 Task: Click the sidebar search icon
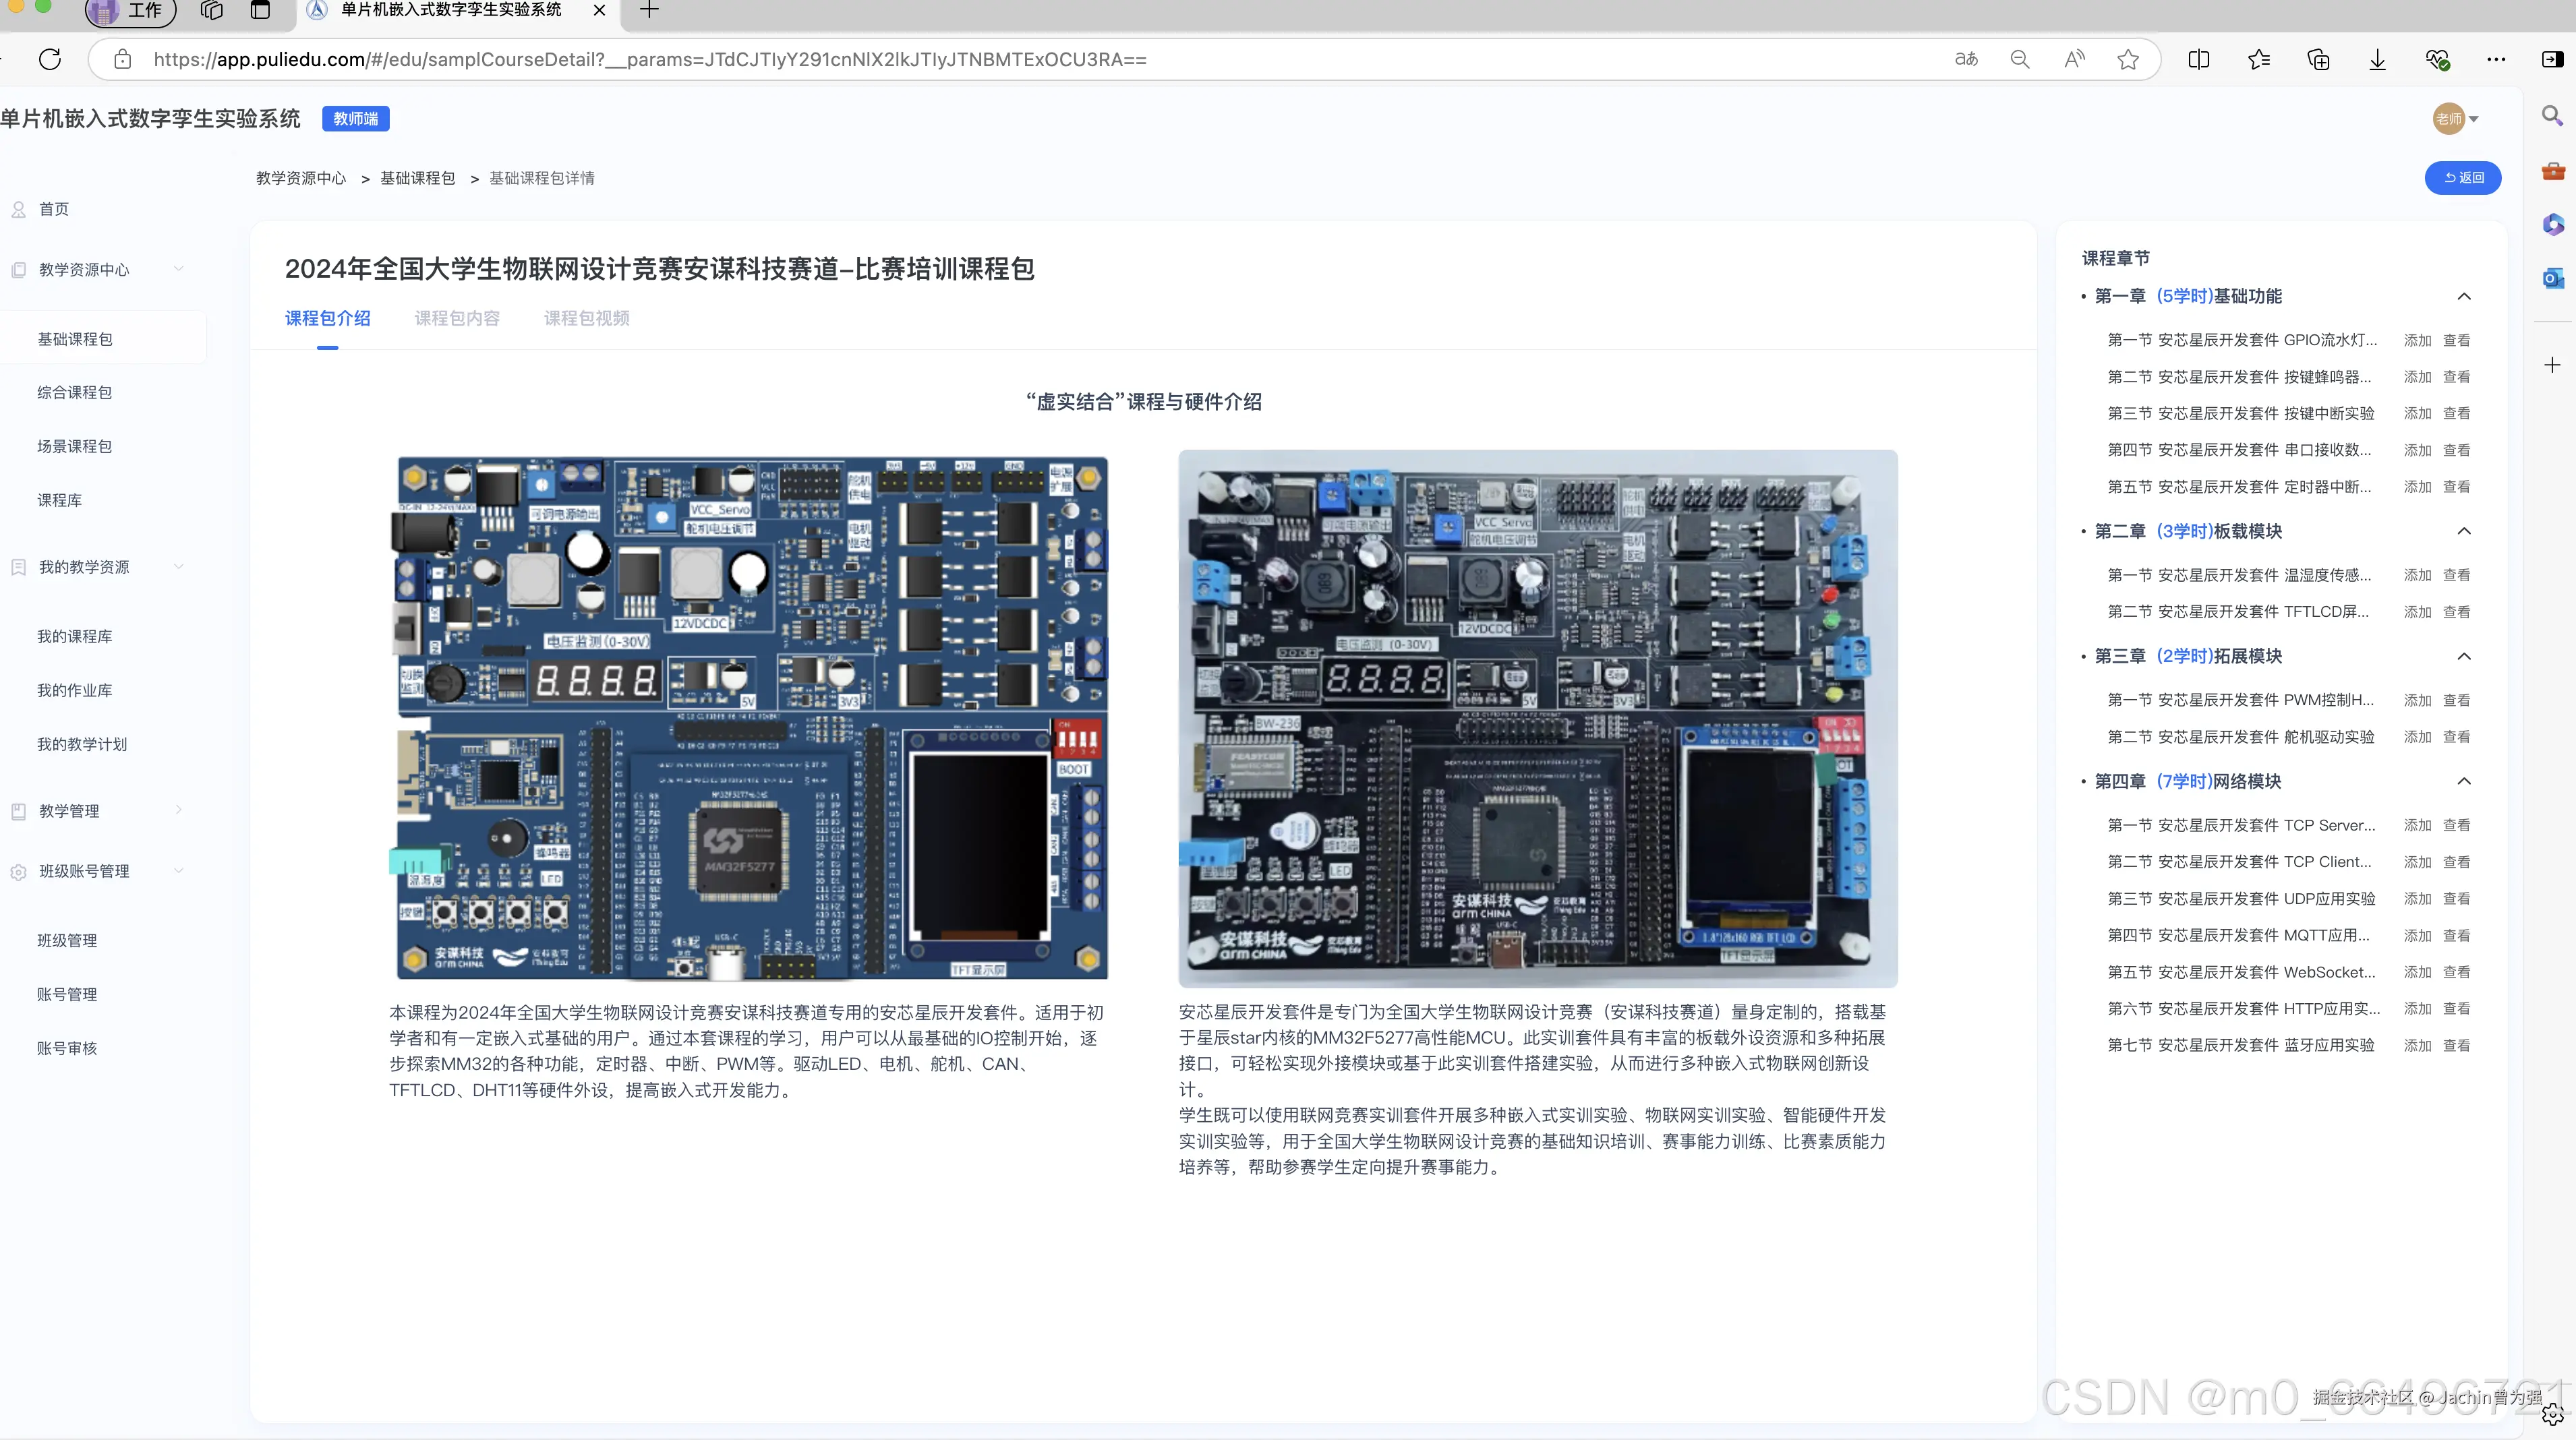[2552, 116]
